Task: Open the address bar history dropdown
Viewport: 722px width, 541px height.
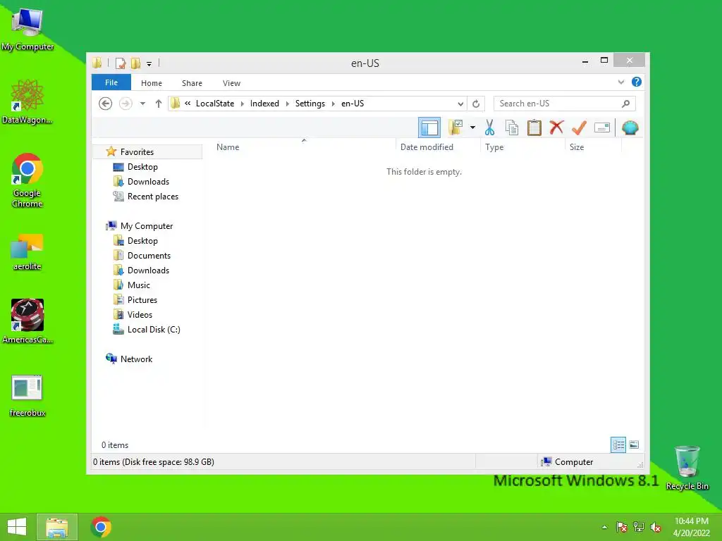Action: [460, 104]
